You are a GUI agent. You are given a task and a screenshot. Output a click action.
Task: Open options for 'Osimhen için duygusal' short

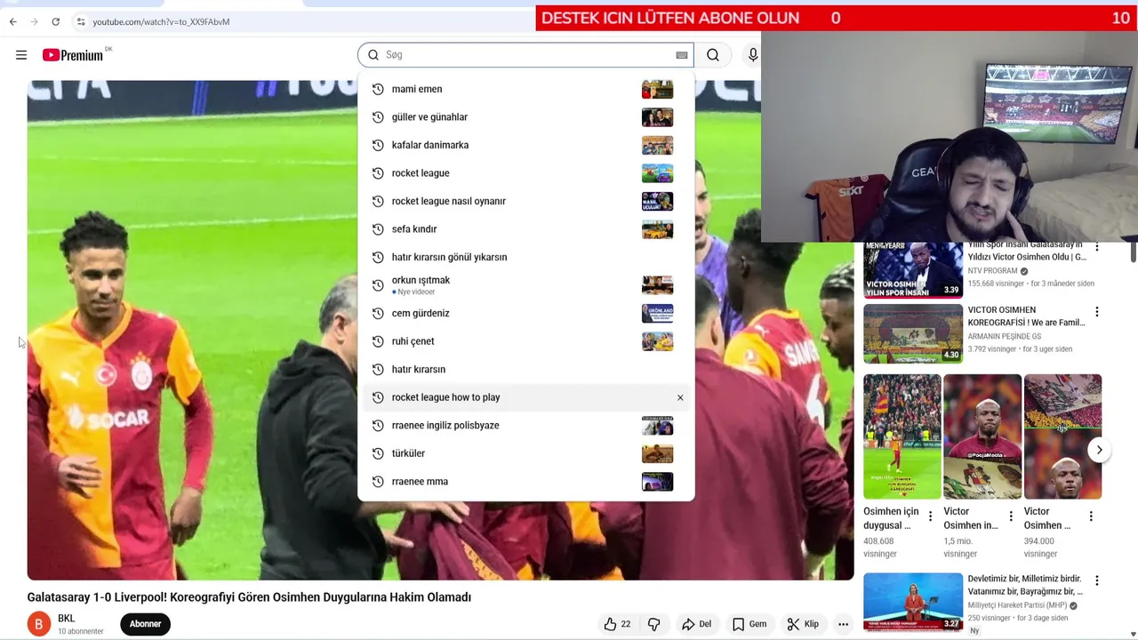[x=930, y=516]
